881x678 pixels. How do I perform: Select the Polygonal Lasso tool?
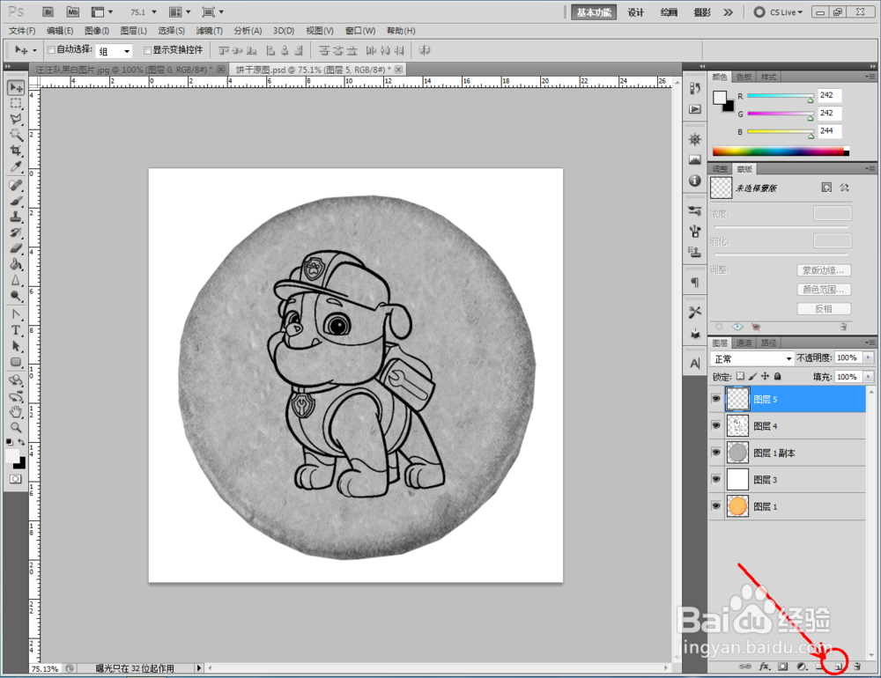point(16,119)
